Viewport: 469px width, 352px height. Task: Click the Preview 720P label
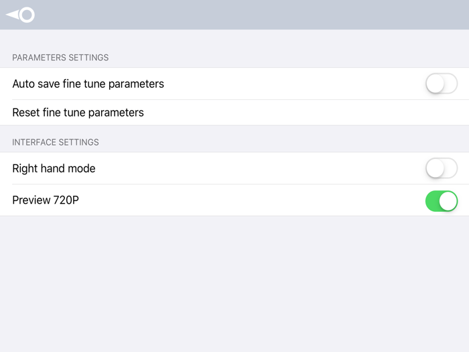(46, 200)
